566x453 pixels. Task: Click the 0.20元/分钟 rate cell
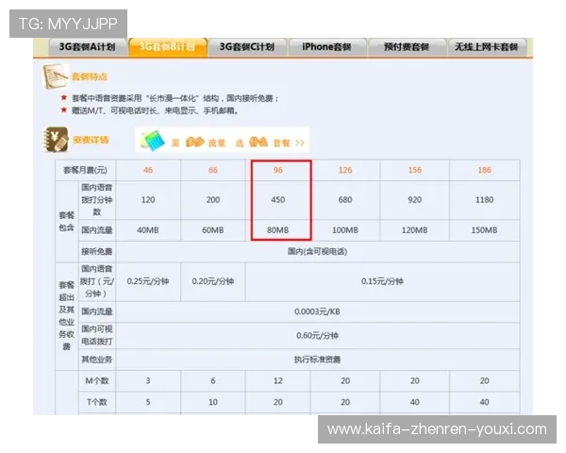(213, 282)
